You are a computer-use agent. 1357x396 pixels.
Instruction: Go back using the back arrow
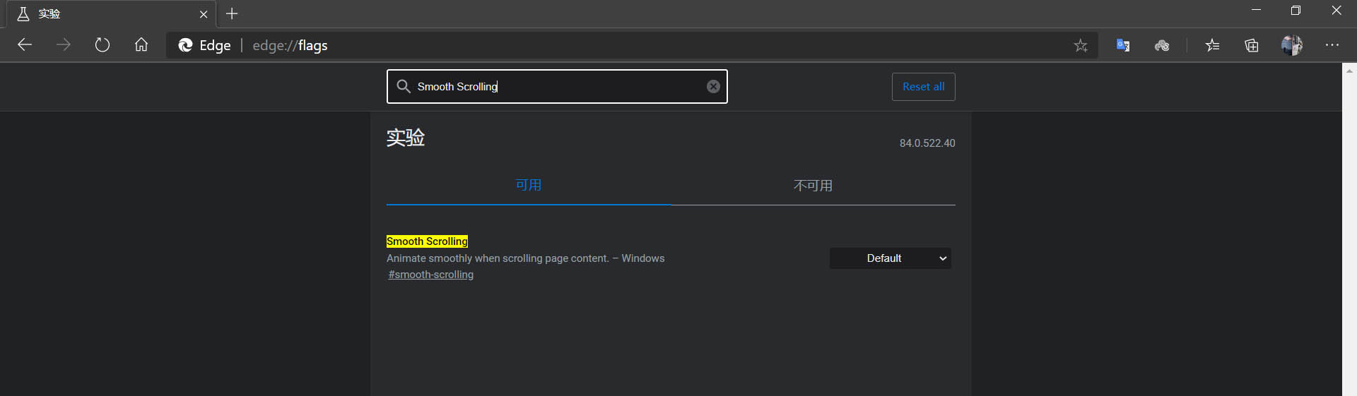coord(25,45)
